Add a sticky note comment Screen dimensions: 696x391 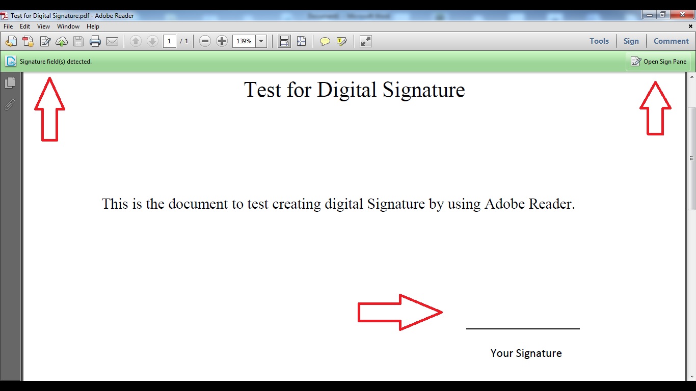[325, 41]
